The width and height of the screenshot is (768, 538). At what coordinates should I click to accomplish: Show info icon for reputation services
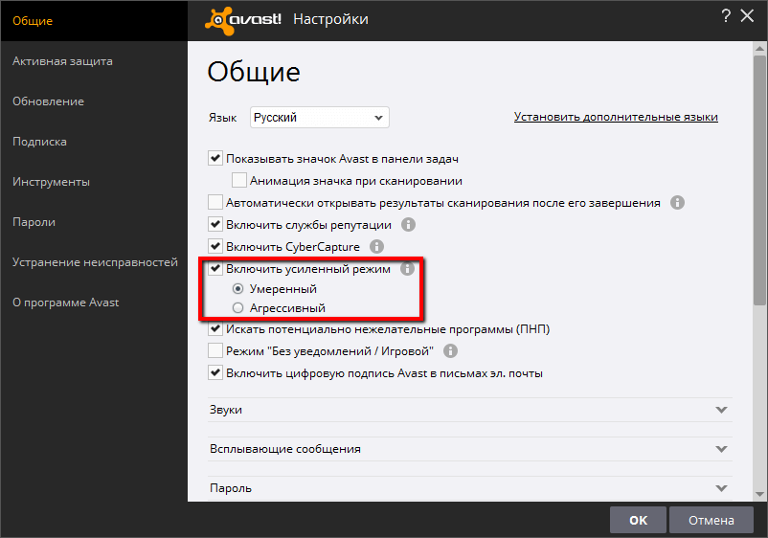pos(409,225)
